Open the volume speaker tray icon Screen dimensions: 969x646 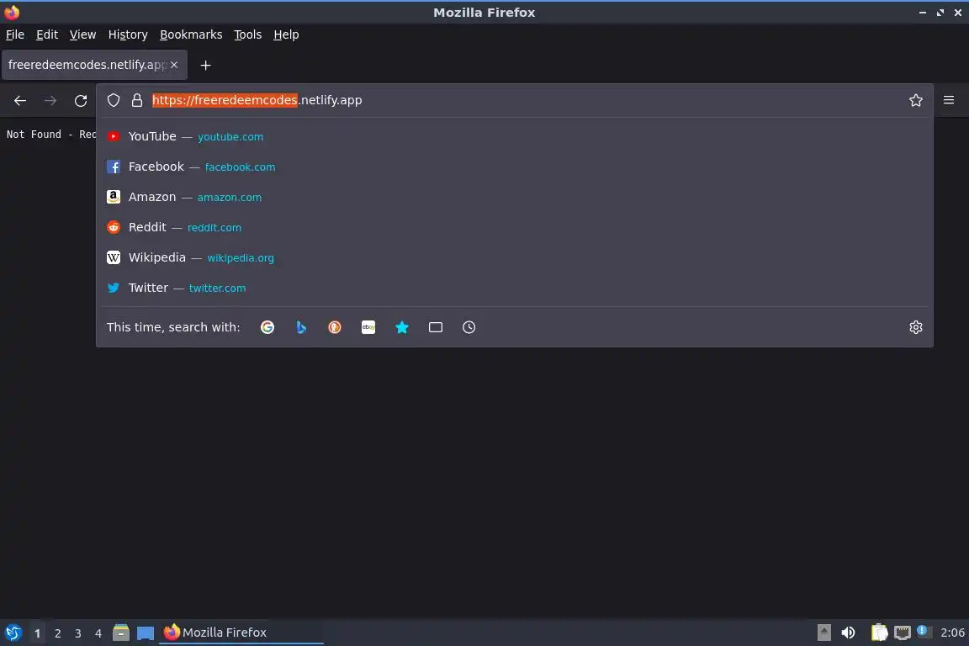pos(848,633)
